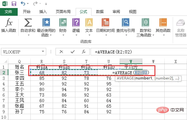Select row 9 header
The width and height of the screenshot is (187, 120).
point(4,112)
